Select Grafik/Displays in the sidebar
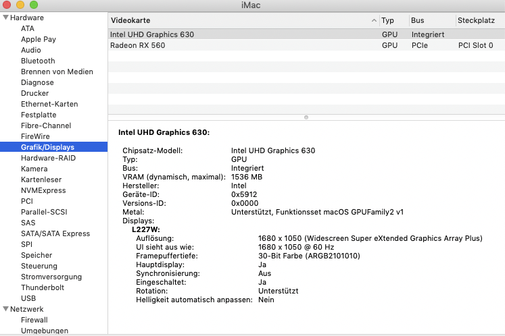The height and width of the screenshot is (336, 505). pos(47,147)
